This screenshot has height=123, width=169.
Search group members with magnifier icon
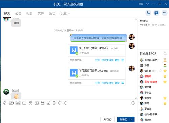pos(165,54)
